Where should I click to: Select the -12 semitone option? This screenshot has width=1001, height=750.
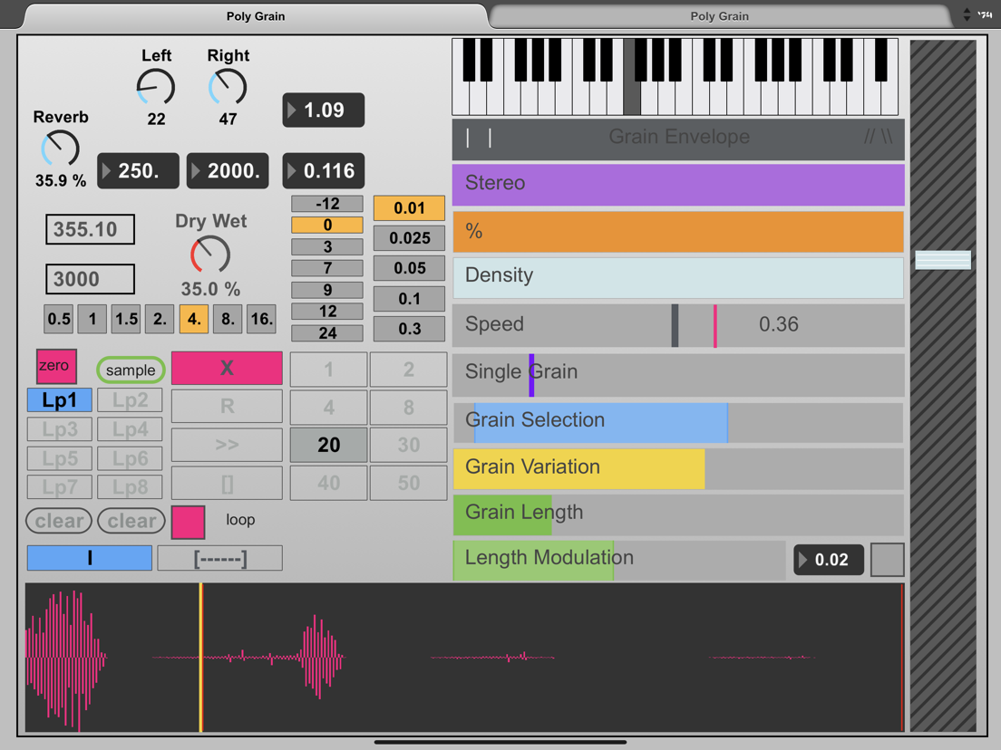point(326,204)
